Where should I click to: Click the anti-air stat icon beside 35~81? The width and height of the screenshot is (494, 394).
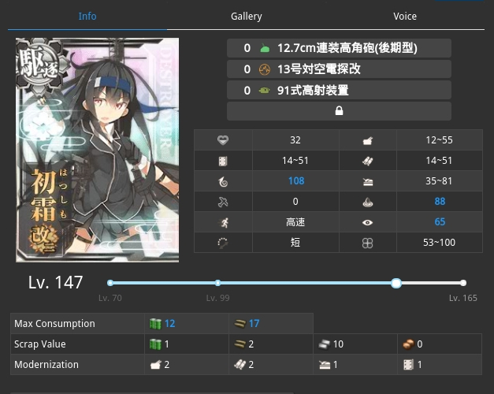pyautogui.click(x=368, y=181)
